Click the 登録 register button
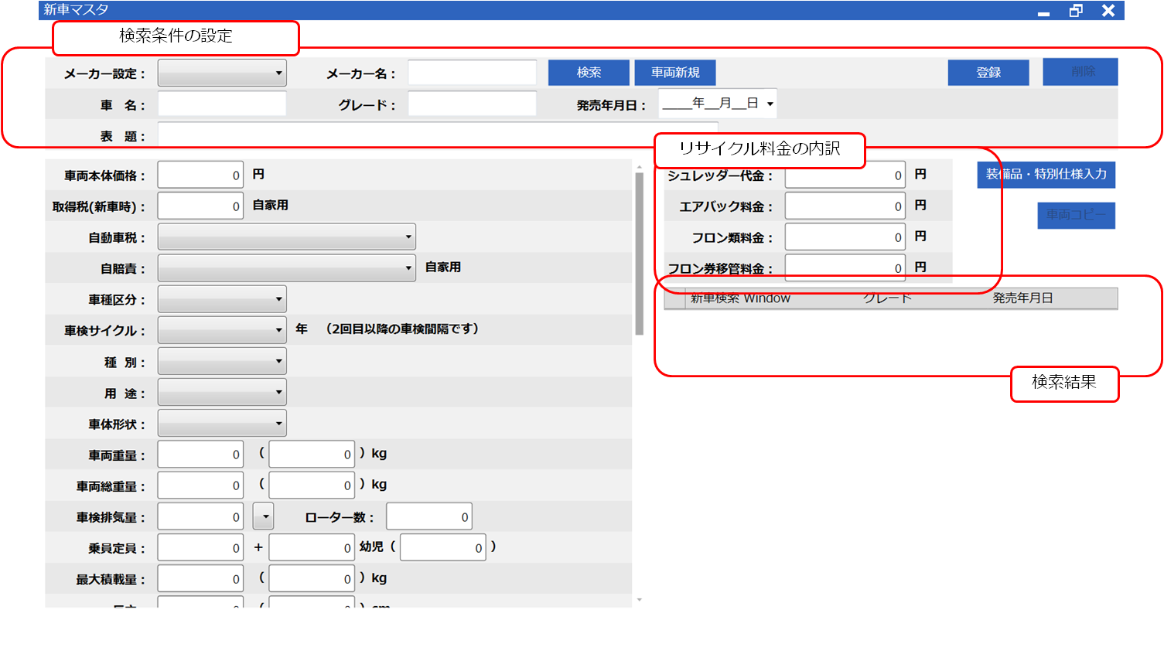This screenshot has width=1164, height=654. click(x=988, y=73)
